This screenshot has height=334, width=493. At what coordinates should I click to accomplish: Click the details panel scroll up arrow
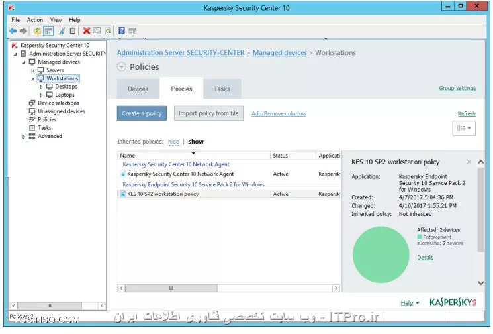tap(480, 162)
